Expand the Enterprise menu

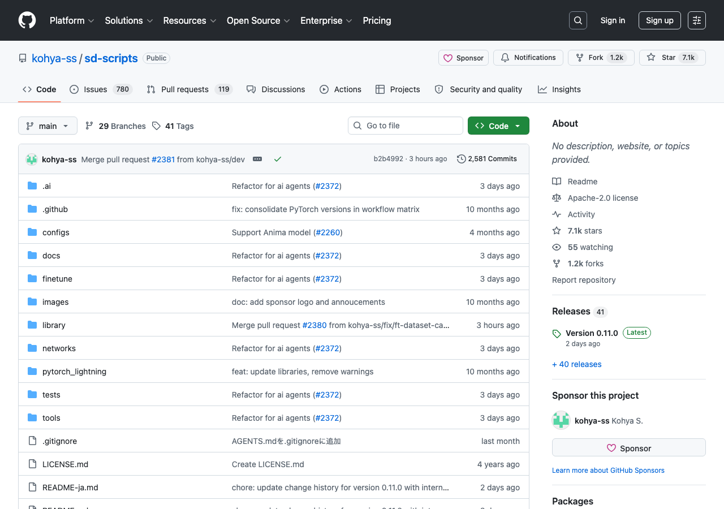(x=326, y=20)
